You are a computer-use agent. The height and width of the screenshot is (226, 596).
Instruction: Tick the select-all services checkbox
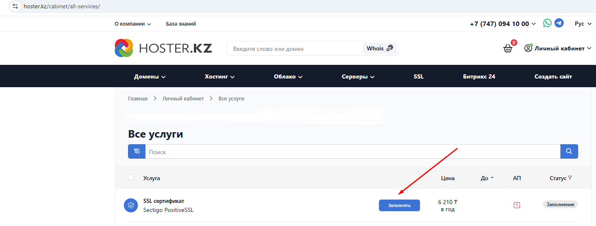pos(131,177)
